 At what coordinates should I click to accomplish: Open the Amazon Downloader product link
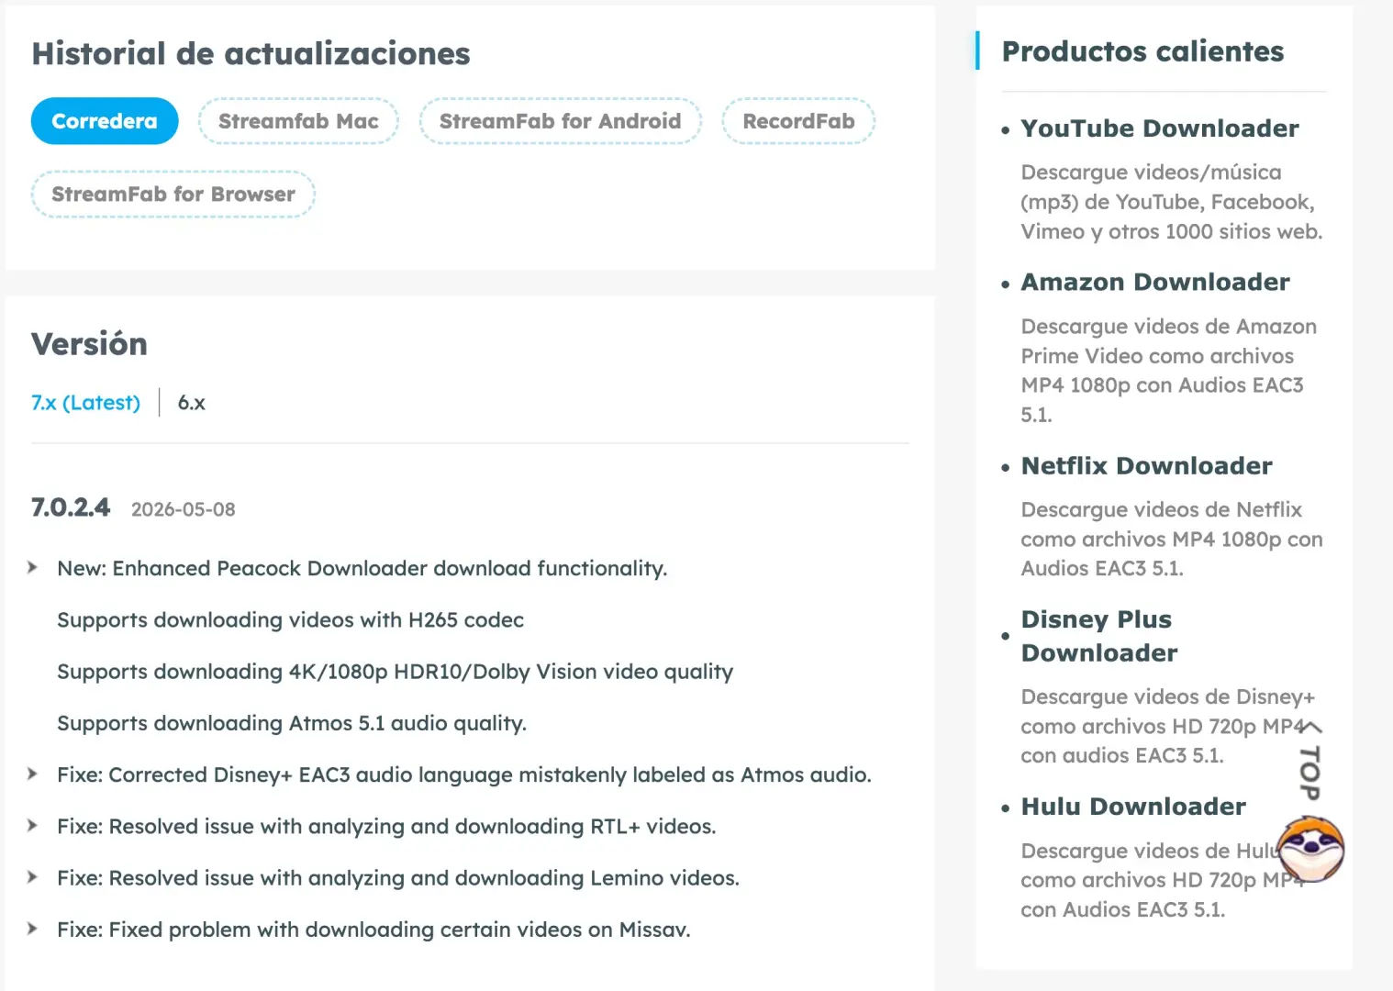(1155, 282)
